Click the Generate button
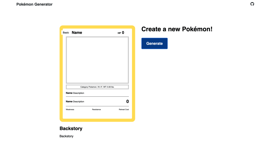 tap(154, 43)
